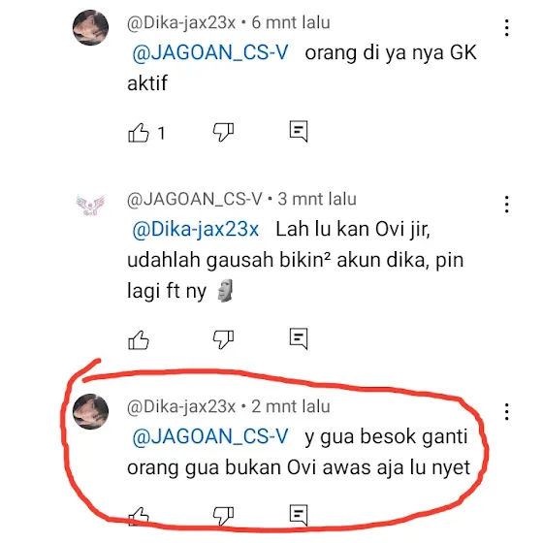Open Dika-jax23x avatar on the bottom comment
The image size is (543, 543).
(x=90, y=411)
